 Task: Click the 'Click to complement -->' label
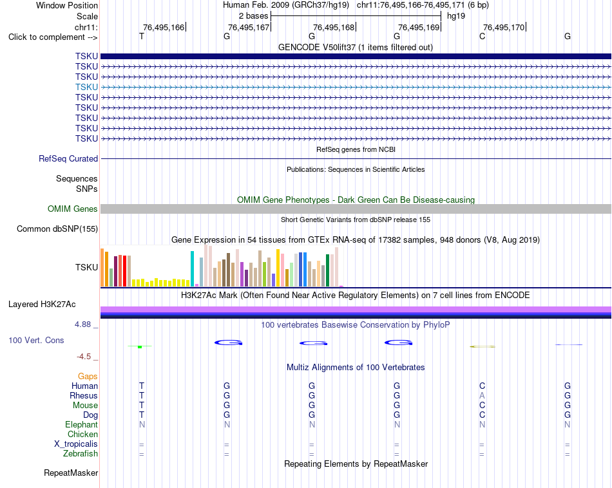pyautogui.click(x=53, y=37)
